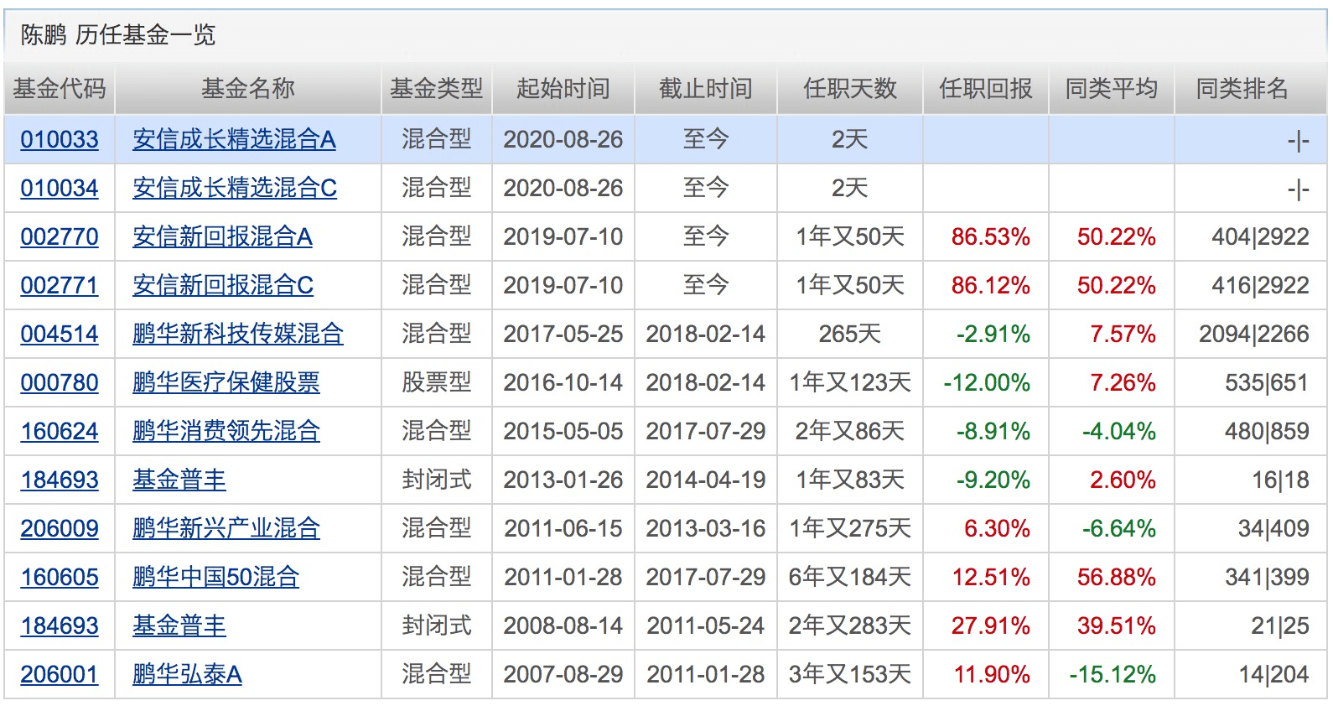Open fund 鹏华弘泰A
The height and width of the screenshot is (711, 1333).
[x=187, y=674]
